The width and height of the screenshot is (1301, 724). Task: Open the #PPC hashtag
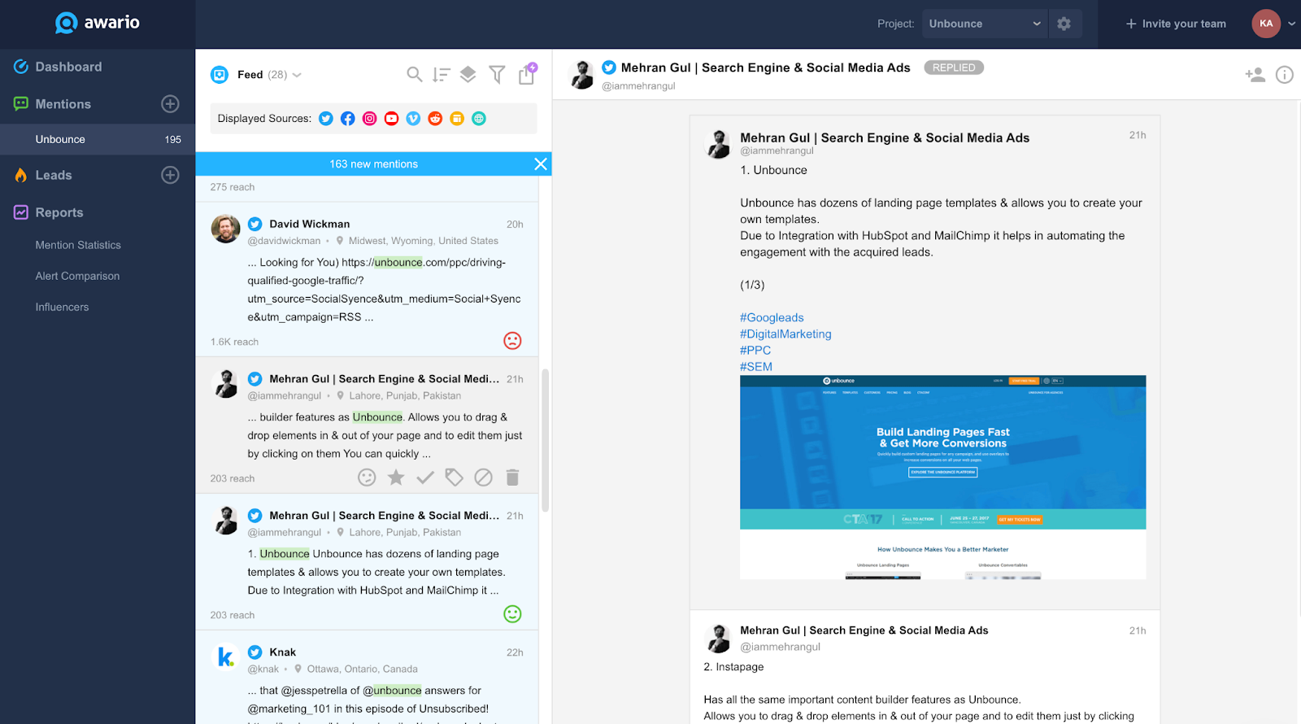[755, 350]
